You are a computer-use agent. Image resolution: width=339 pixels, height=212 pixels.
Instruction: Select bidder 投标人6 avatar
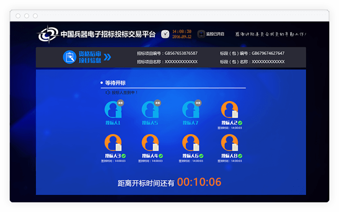(191, 143)
